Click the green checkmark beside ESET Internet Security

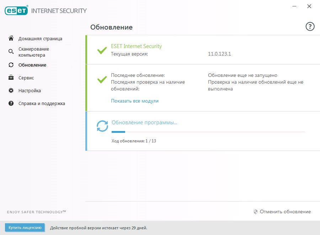(102, 50)
